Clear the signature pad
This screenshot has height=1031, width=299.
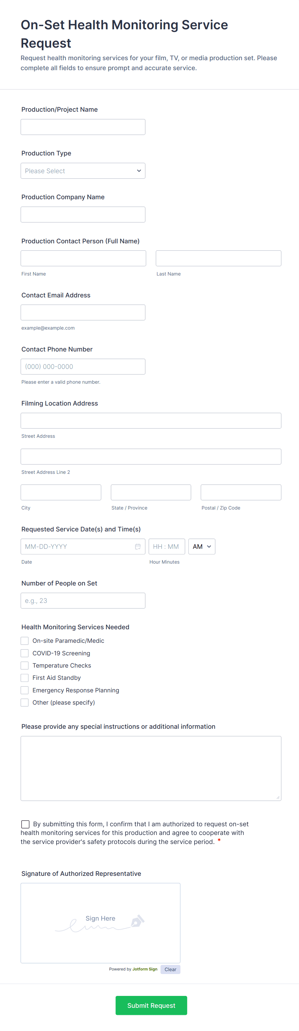click(x=170, y=970)
